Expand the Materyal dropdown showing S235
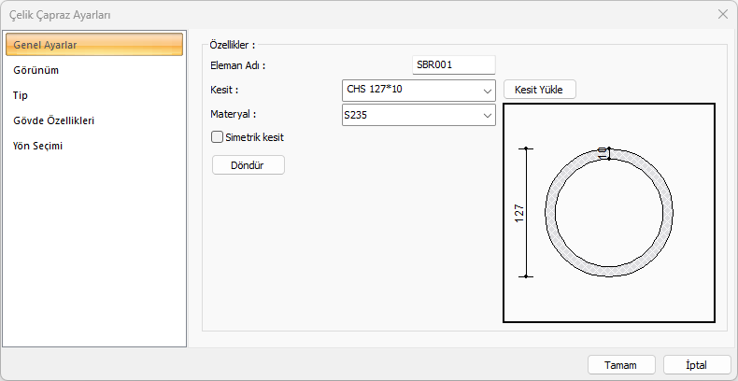 click(419, 115)
